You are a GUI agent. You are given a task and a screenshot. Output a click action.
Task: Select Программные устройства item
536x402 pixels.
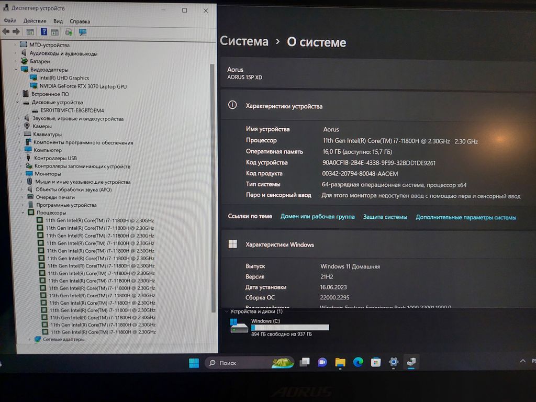(66, 205)
